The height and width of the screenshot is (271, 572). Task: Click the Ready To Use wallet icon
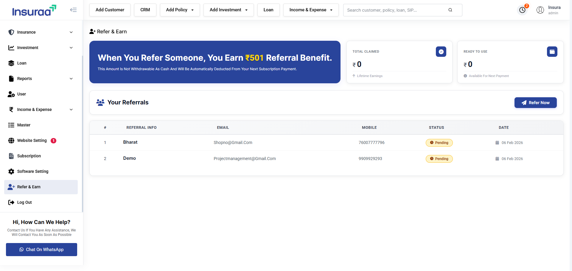(x=552, y=52)
